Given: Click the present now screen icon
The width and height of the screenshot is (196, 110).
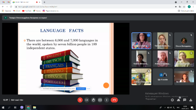Looking at the screenshot, I should tap(100, 100).
